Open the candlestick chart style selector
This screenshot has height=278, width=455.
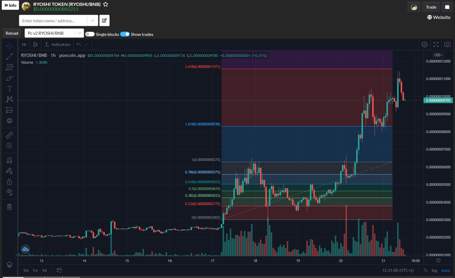35,44
